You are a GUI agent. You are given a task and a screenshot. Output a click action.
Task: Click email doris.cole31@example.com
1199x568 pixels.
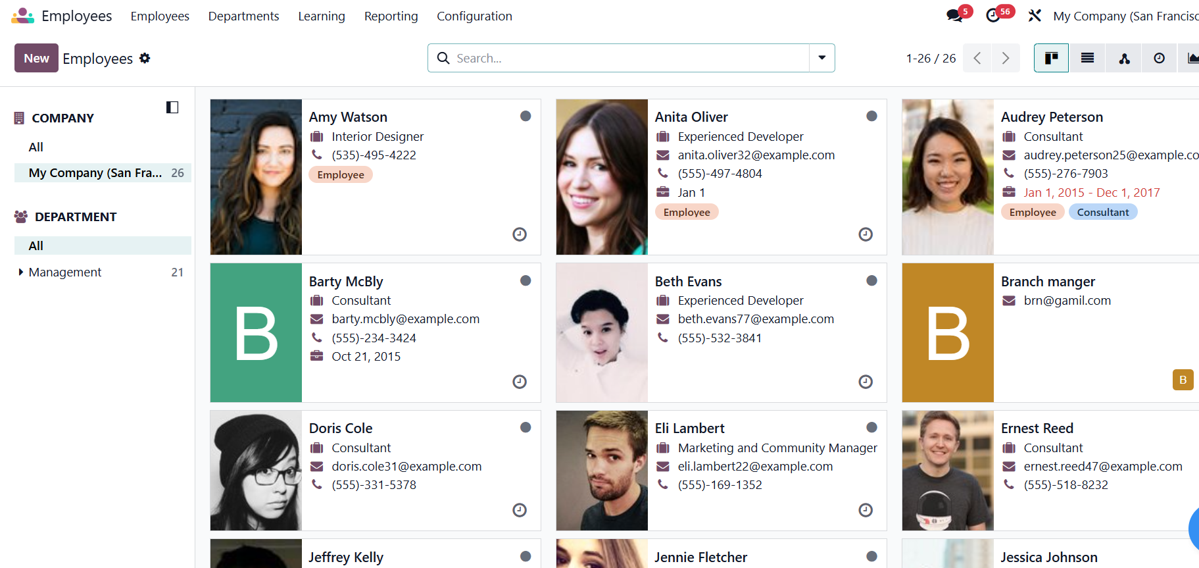(x=406, y=466)
